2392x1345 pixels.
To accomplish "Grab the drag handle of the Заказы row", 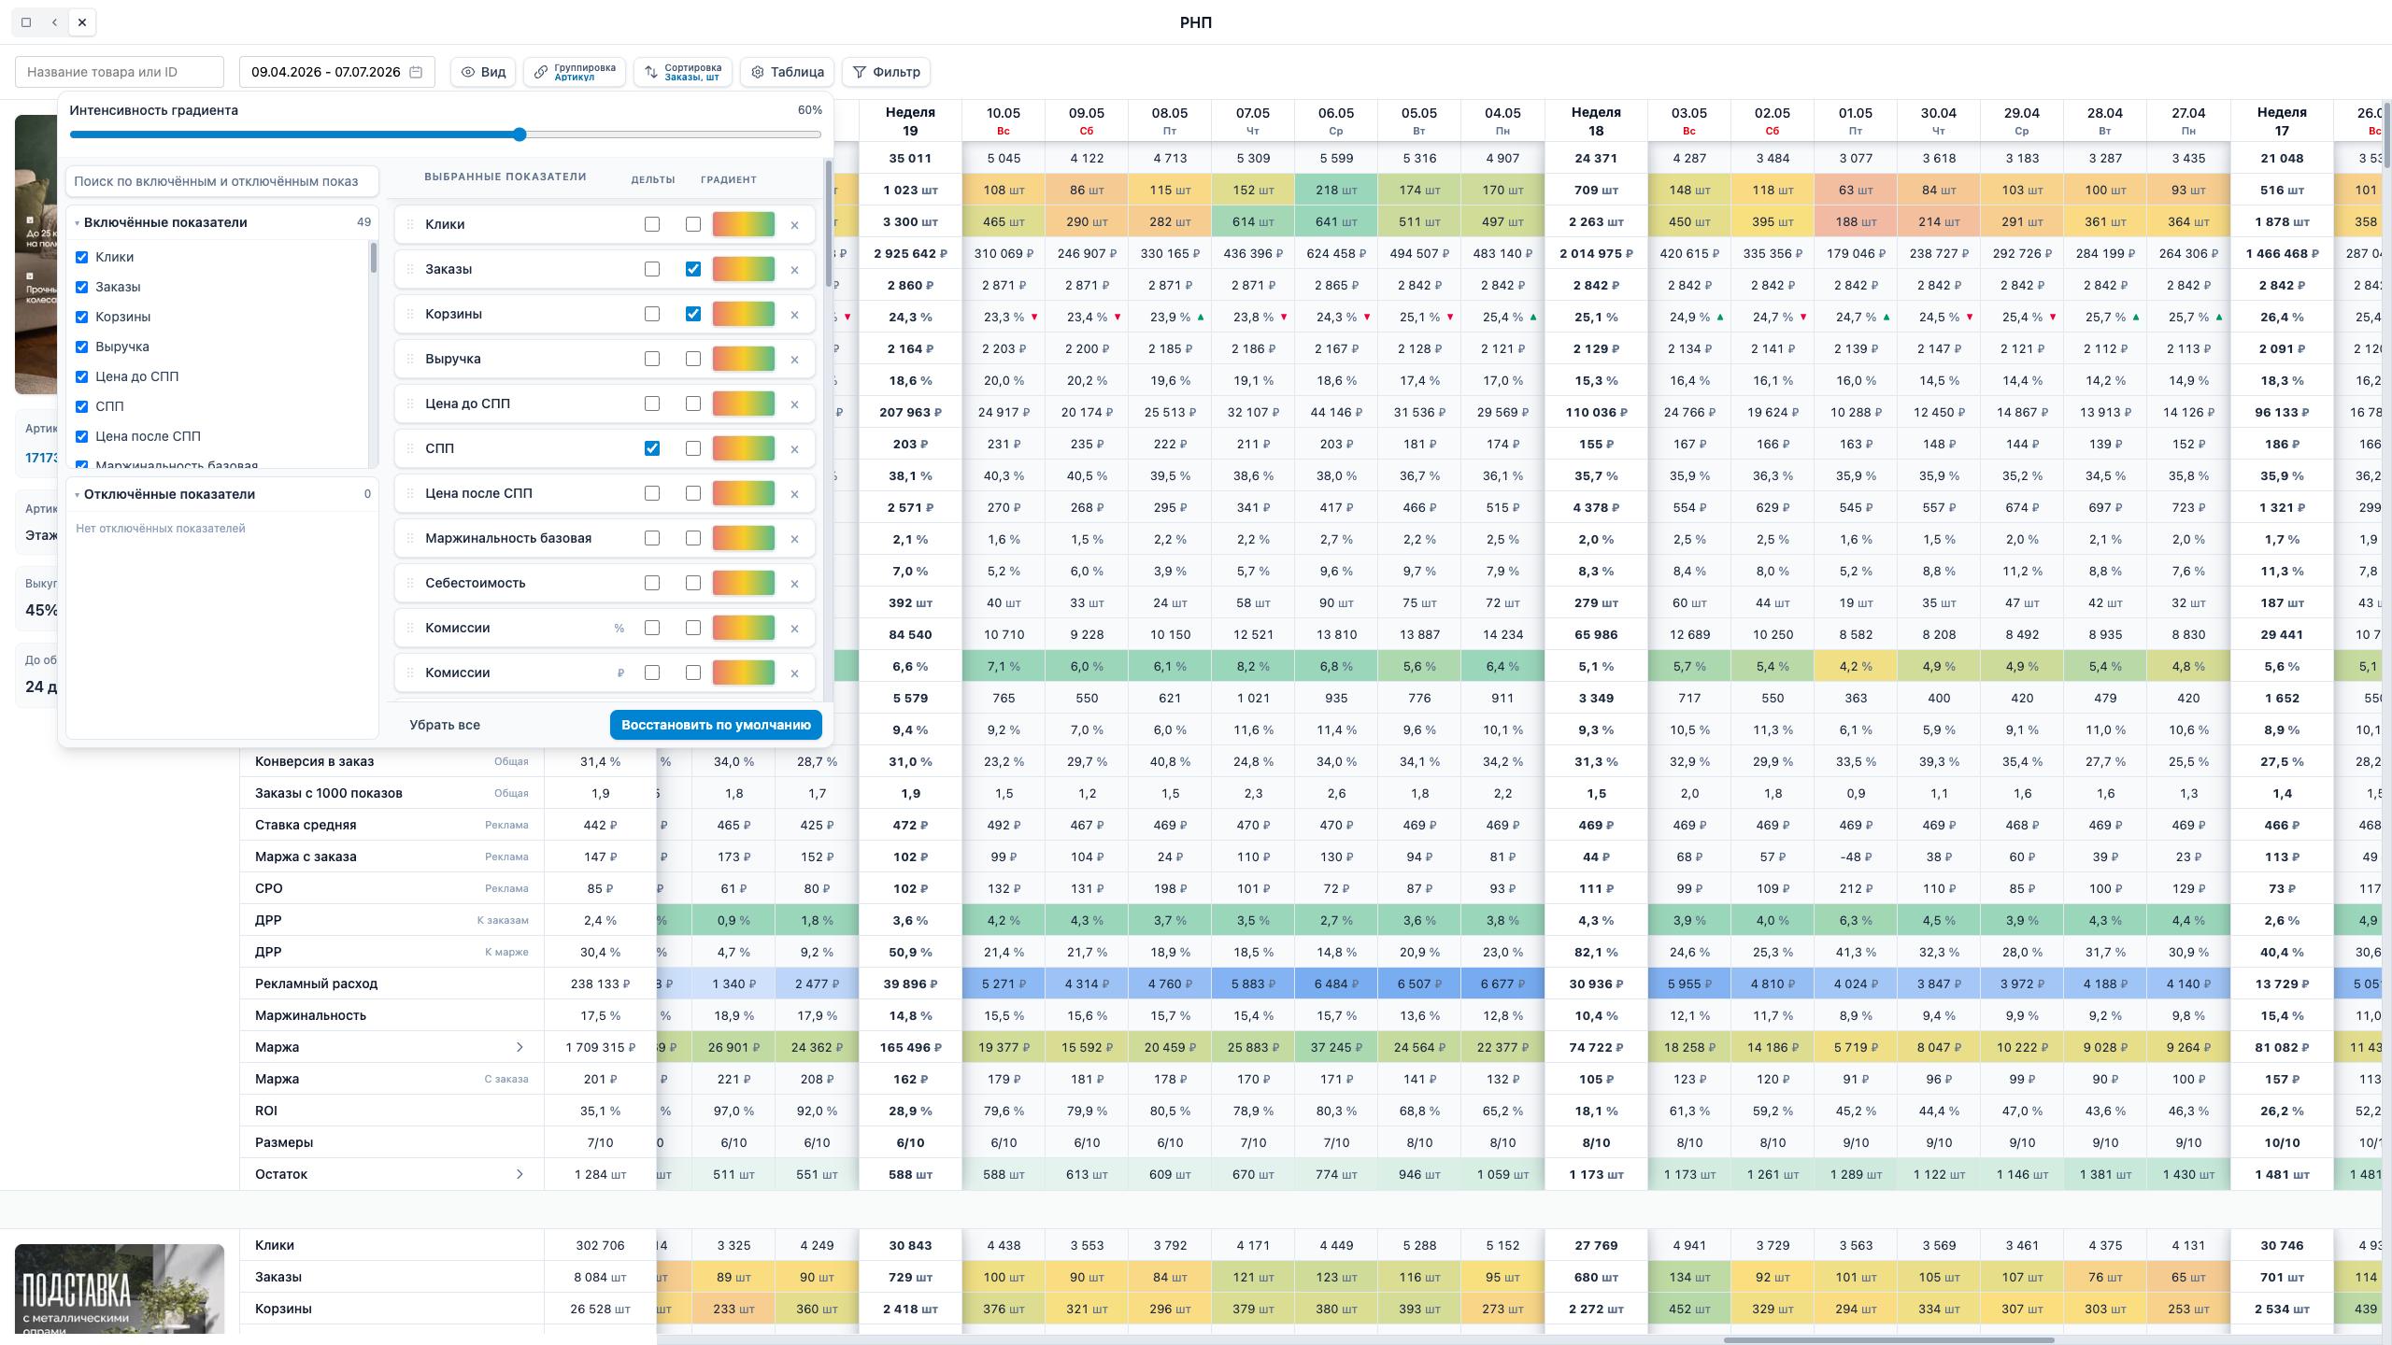I will coord(410,269).
